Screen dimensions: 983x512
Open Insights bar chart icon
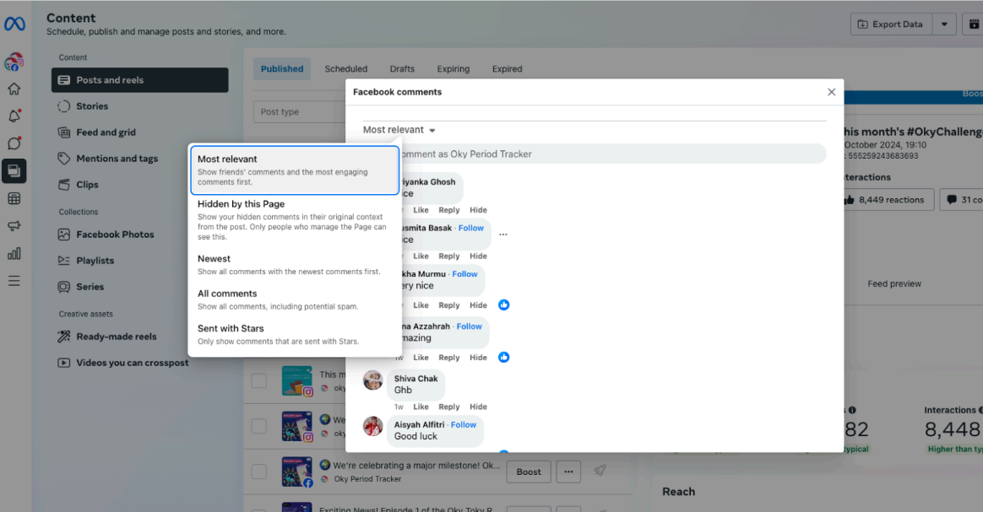click(14, 253)
